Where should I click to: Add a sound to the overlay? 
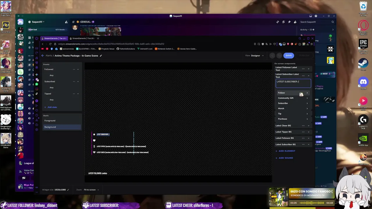[x=284, y=158]
